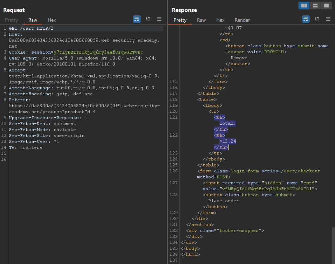Show non-printable characters in Request panel
The image size is (335, 264).
point(148,19)
